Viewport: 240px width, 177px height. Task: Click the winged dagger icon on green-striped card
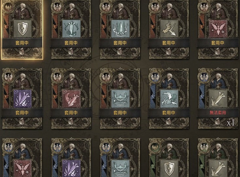[218, 168]
